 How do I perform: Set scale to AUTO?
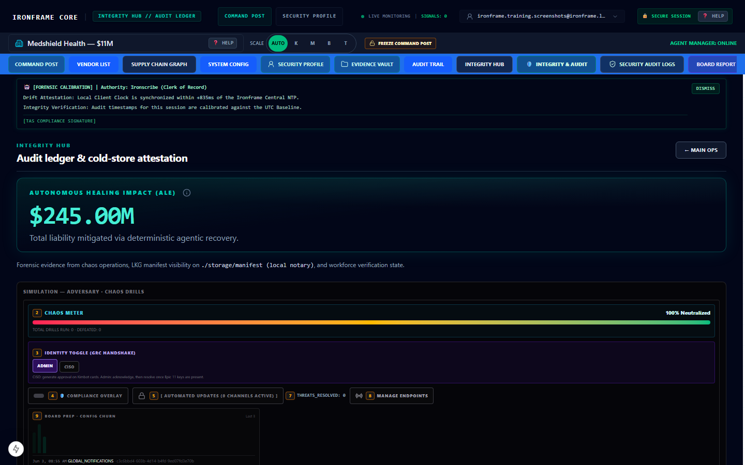click(278, 43)
